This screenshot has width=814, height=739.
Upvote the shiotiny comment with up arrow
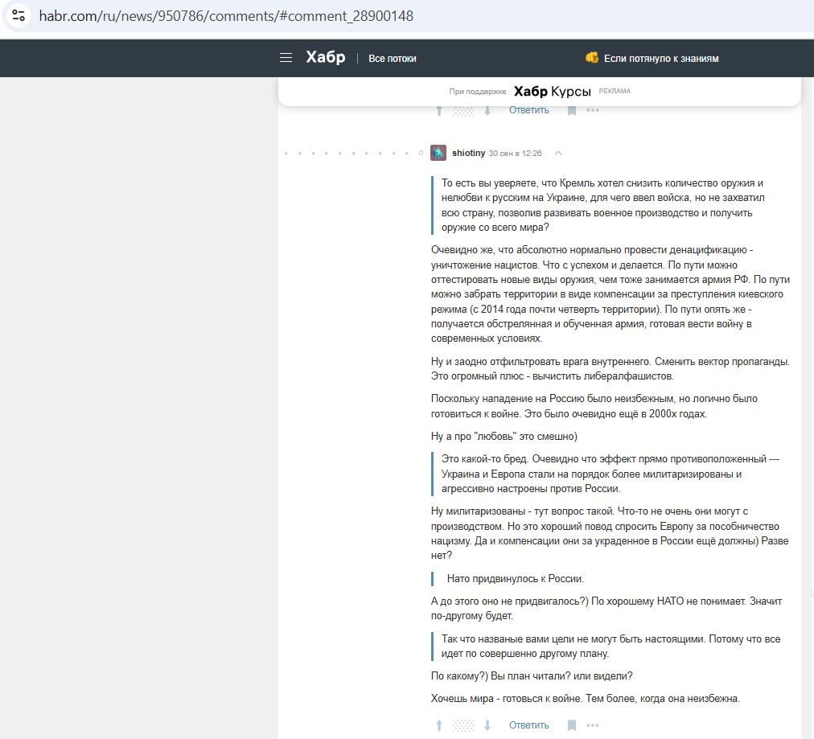439,725
